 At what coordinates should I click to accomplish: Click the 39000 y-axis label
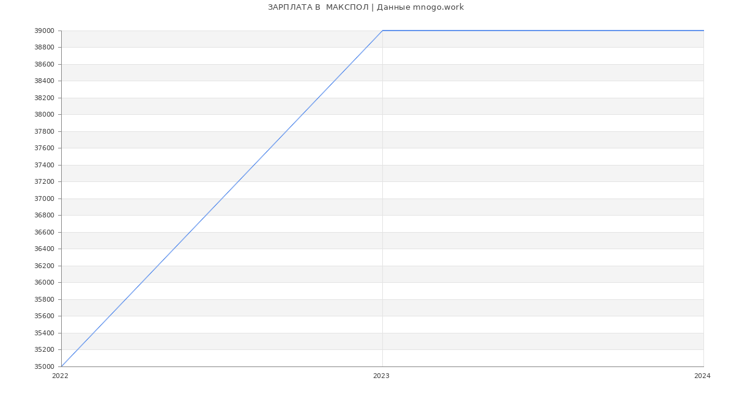(x=44, y=31)
